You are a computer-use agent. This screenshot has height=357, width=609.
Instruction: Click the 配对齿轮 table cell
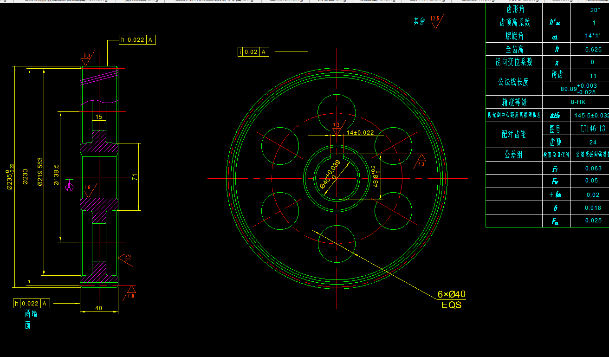[514, 135]
